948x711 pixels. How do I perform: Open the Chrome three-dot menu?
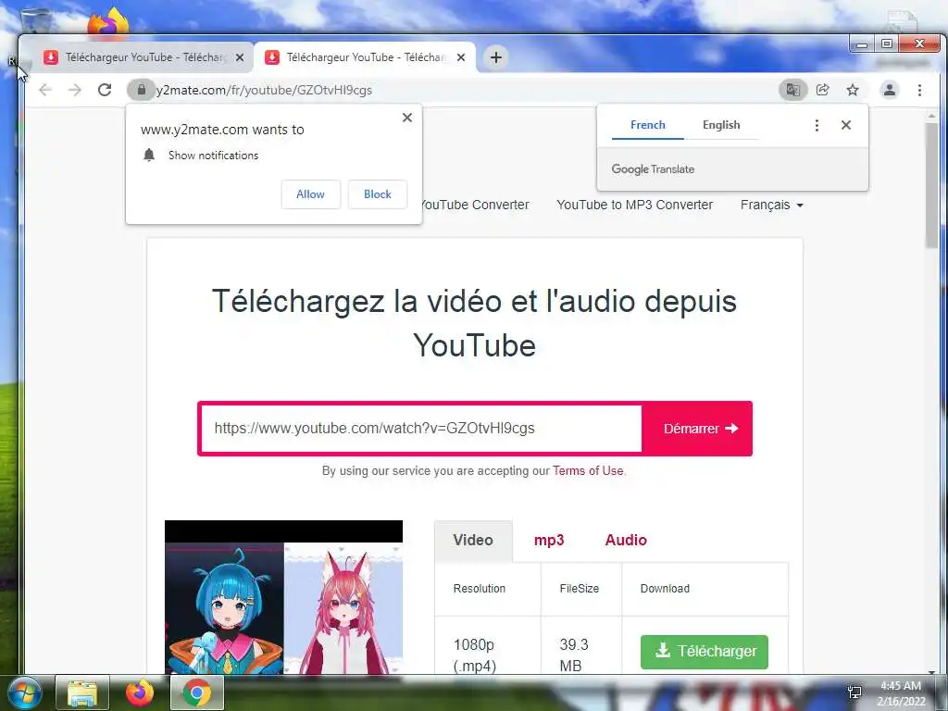919,90
